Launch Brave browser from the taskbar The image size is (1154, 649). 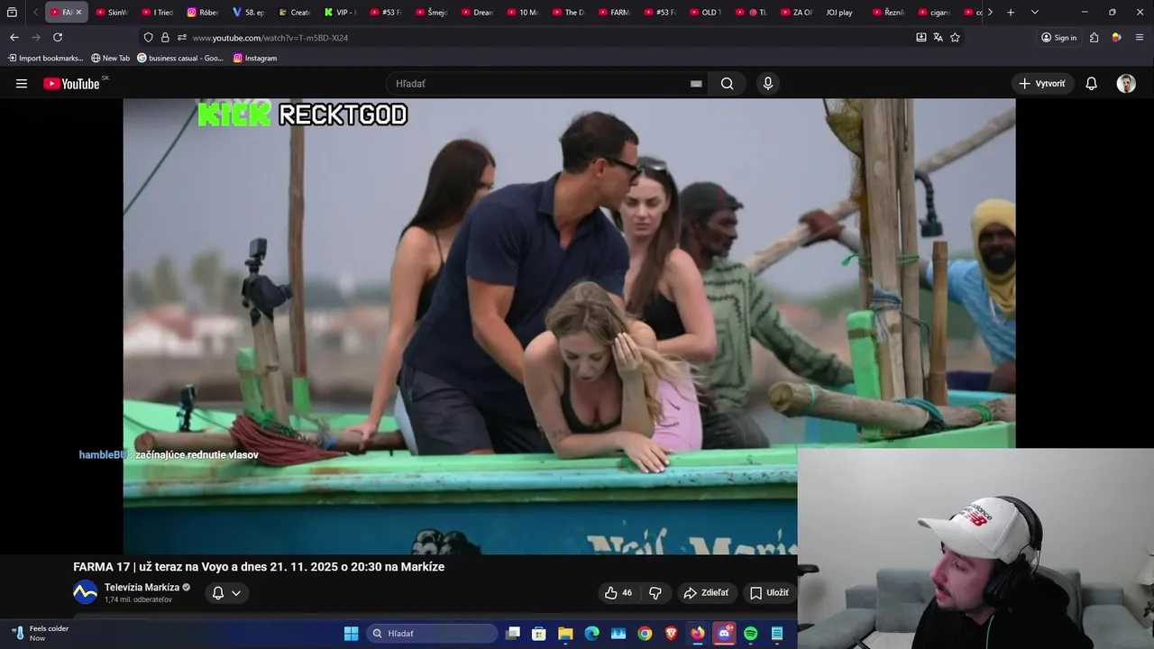click(671, 634)
